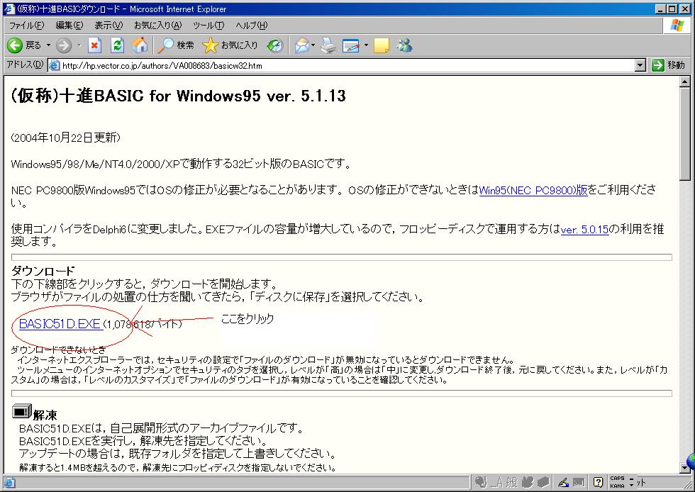Open the お気に入り favorites star button
This screenshot has height=492, width=695.
pos(230,45)
